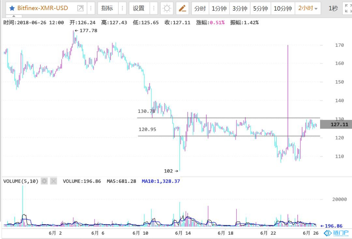Click the 110 price axis label
The height and width of the screenshot is (239, 352).
[x=339, y=156]
